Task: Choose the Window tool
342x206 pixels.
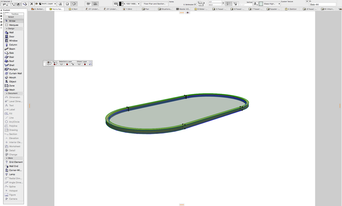Action: coord(14,41)
